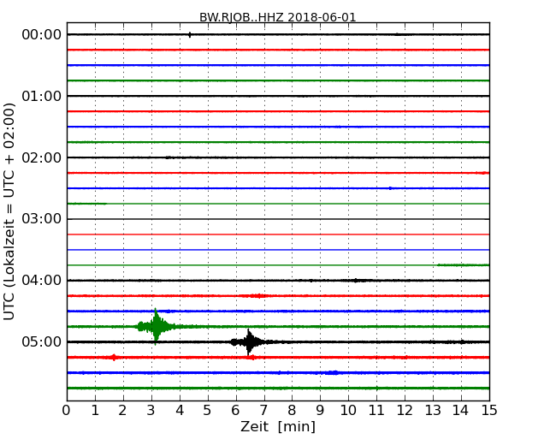
Task: Click the "02:00" time label
Action: [x=42, y=157]
